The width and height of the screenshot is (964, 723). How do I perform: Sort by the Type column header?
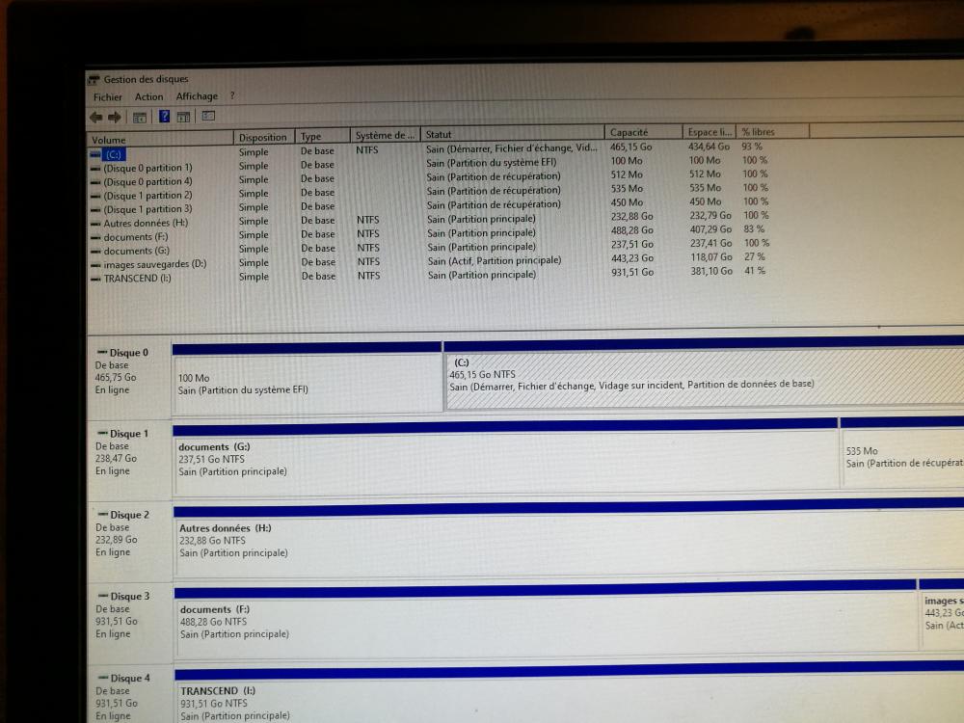point(323,137)
